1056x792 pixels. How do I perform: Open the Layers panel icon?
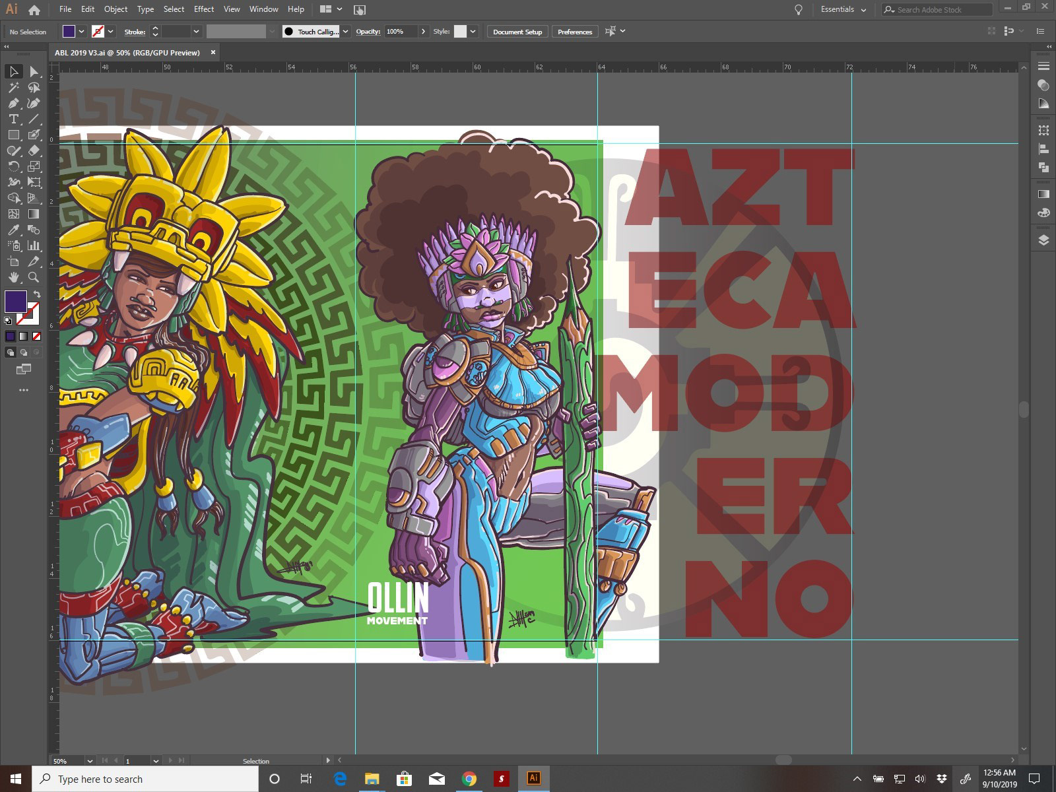point(1043,240)
